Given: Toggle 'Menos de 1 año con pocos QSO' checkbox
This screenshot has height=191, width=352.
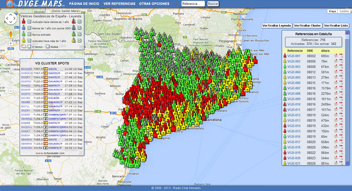Looking at the screenshot, I should coord(29,28).
